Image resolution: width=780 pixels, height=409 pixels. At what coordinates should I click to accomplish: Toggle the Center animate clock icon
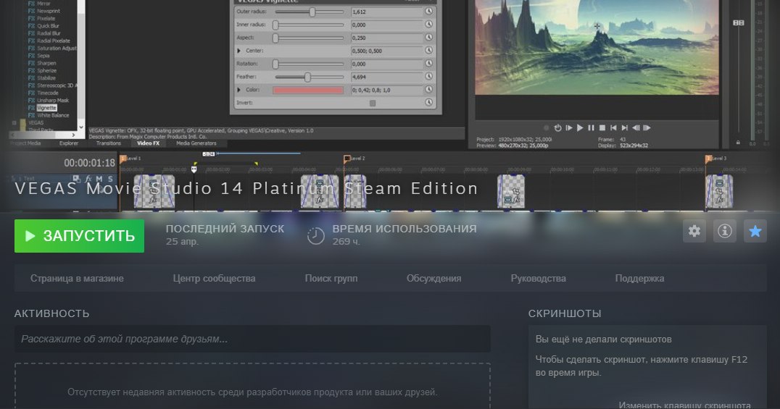click(x=429, y=51)
